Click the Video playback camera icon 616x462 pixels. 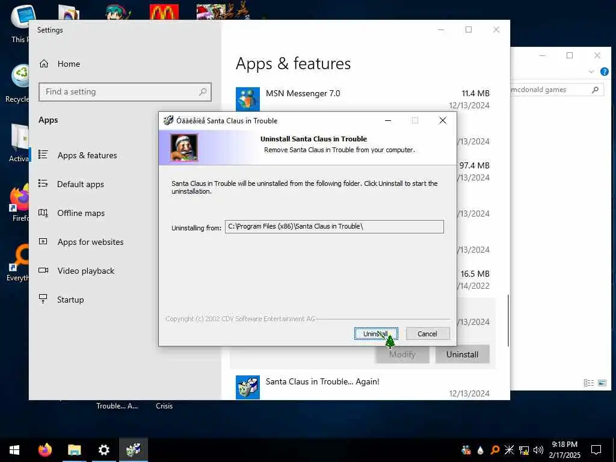(43, 270)
